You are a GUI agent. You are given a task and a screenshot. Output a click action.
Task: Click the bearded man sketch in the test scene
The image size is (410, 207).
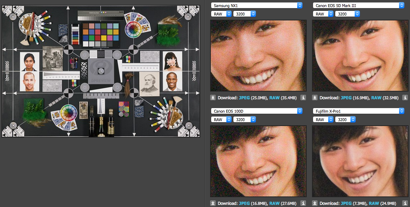(149, 84)
